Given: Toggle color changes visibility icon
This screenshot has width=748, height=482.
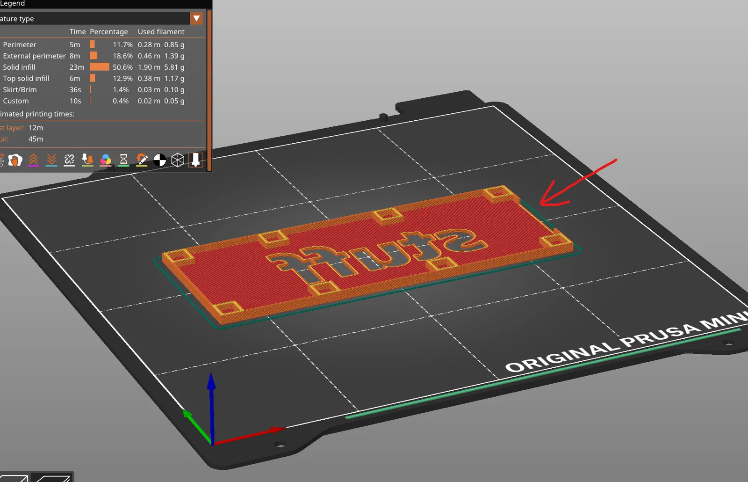Looking at the screenshot, I should pyautogui.click(x=106, y=160).
